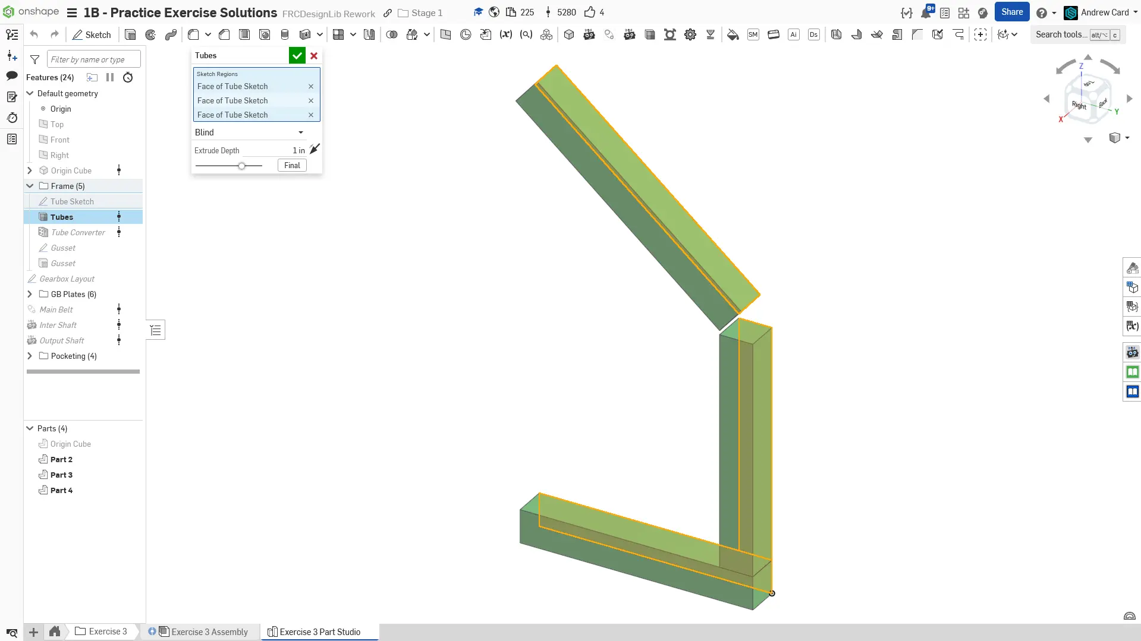This screenshot has width=1141, height=641.
Task: Select the Extrude tool in toolbar
Action: coord(130,34)
